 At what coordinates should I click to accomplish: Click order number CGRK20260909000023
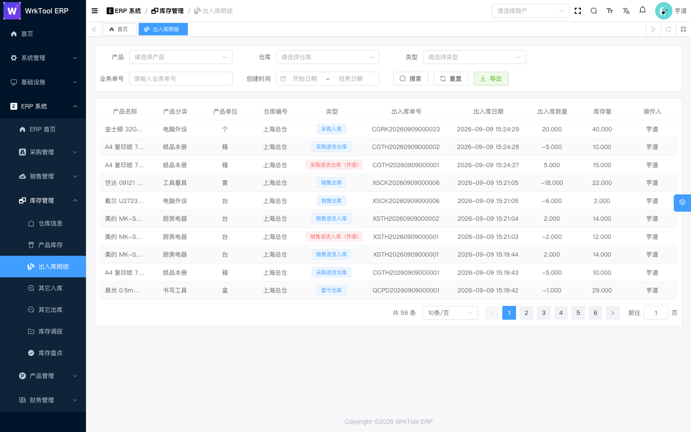(406, 129)
